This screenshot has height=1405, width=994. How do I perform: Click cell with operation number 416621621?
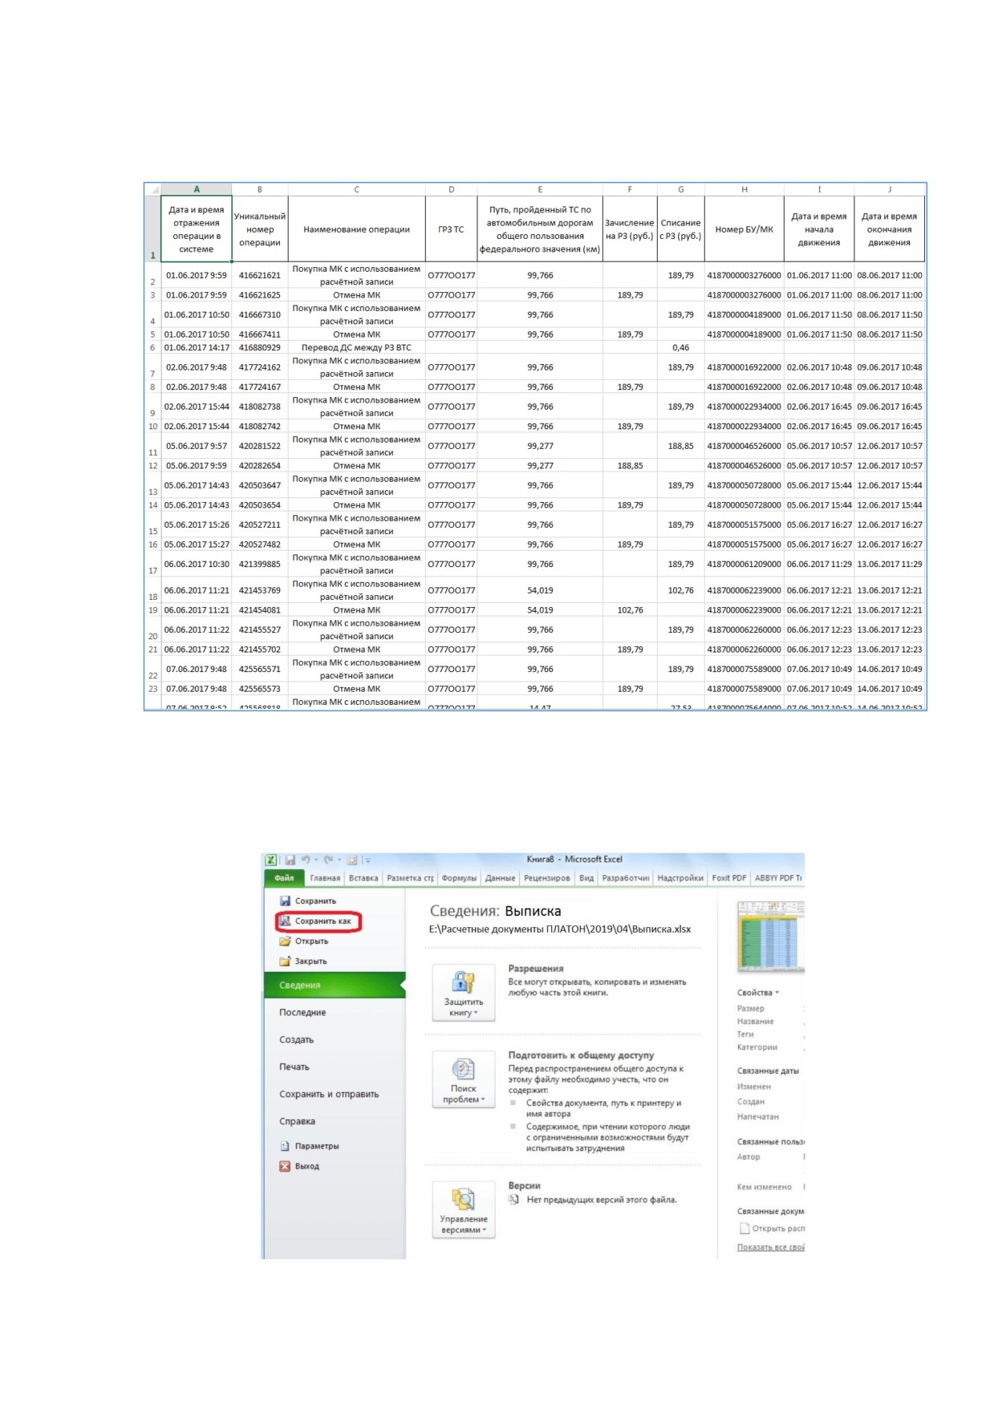260,275
